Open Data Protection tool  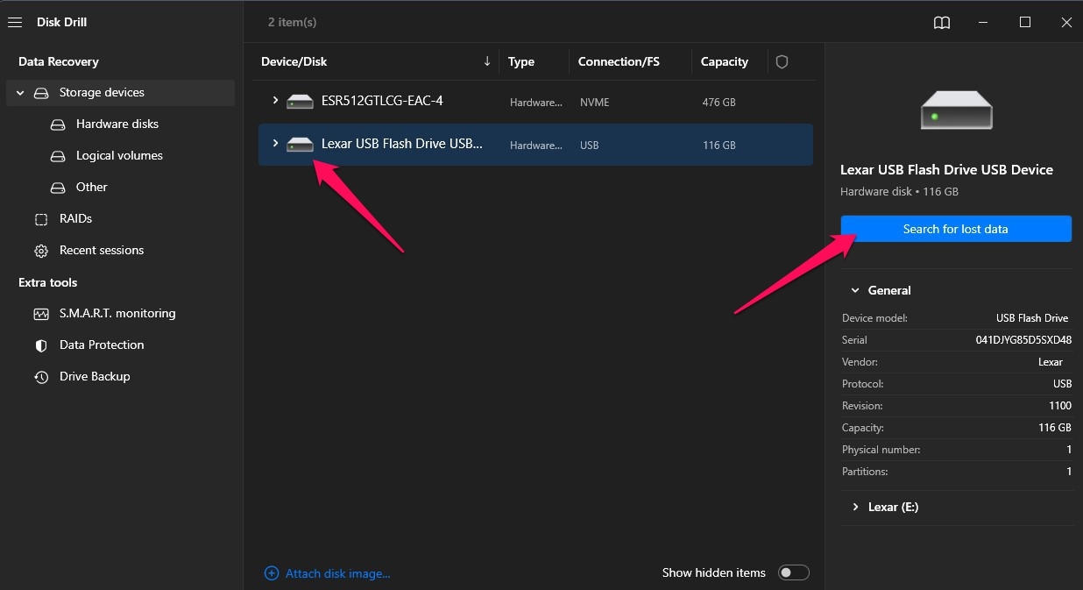pos(102,345)
